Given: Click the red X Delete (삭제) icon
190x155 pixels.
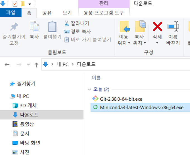Looking at the screenshot, I should point(157,26).
